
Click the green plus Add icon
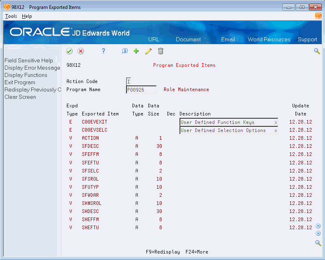click(136, 51)
